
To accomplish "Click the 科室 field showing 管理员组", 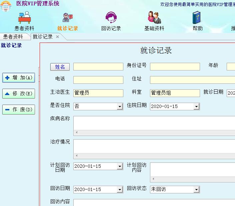I will click(x=175, y=93).
